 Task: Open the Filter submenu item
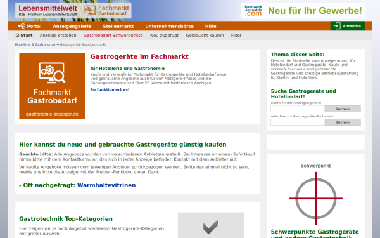(236, 35)
